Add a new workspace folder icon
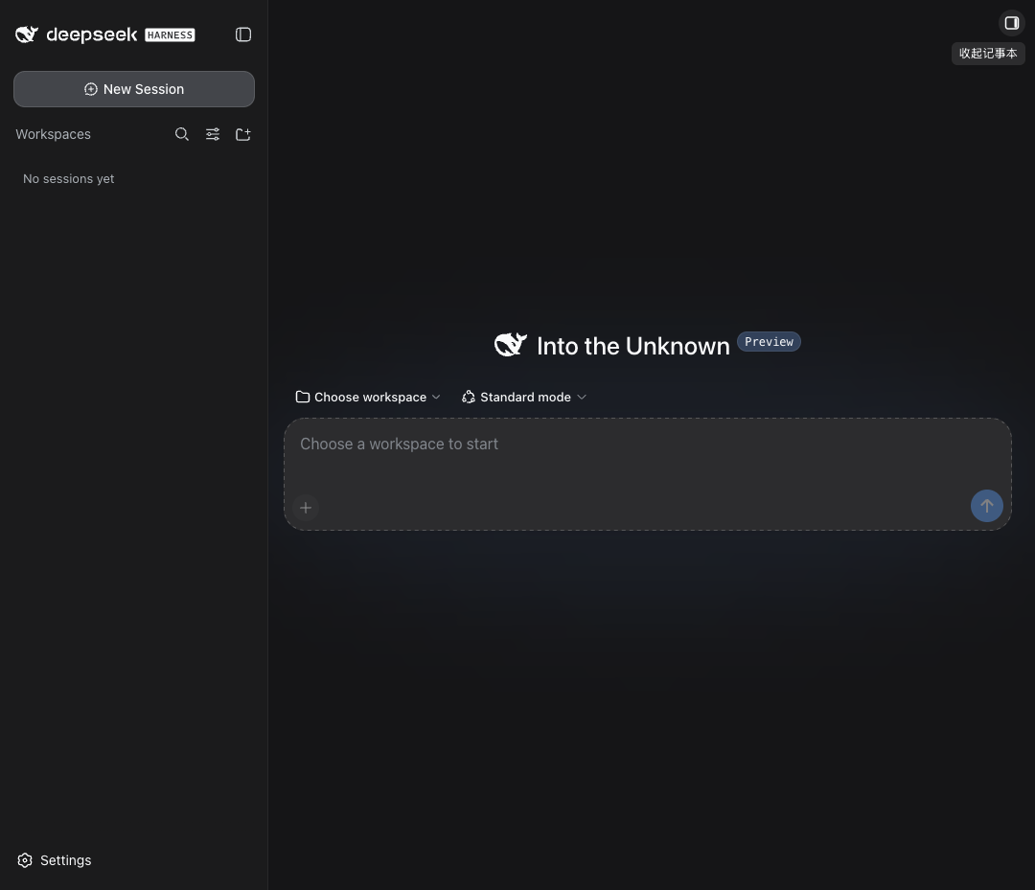The image size is (1035, 890). [x=242, y=134]
